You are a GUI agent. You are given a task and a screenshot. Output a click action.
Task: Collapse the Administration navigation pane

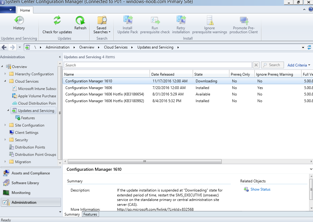tap(60, 57)
